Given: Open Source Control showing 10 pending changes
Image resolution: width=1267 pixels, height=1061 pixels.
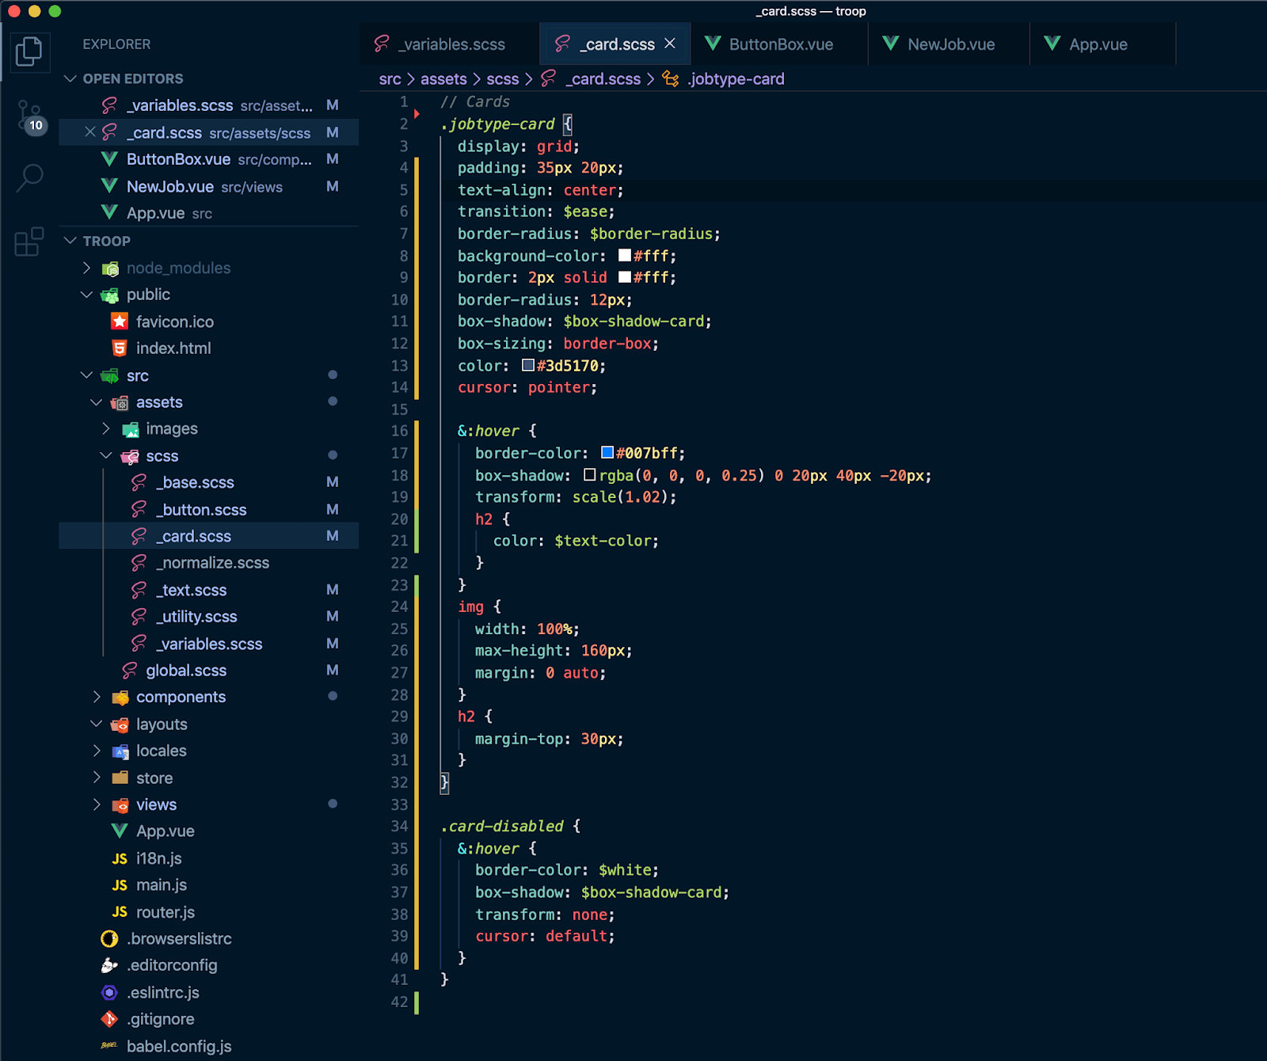Looking at the screenshot, I should pos(29,115).
